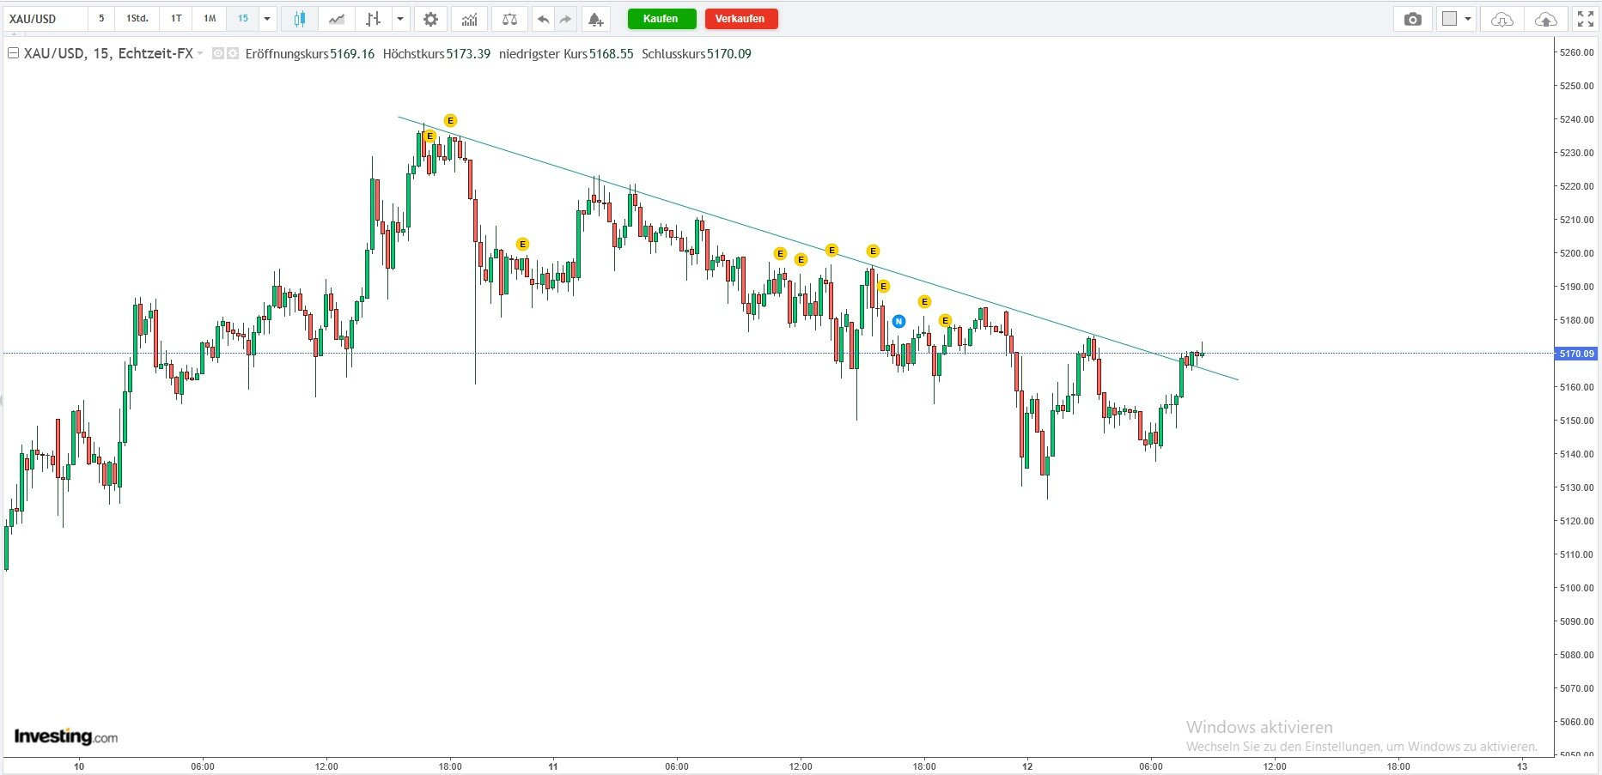The height and width of the screenshot is (775, 1602).
Task: Select the 1Std. timeframe
Action: coord(137,19)
